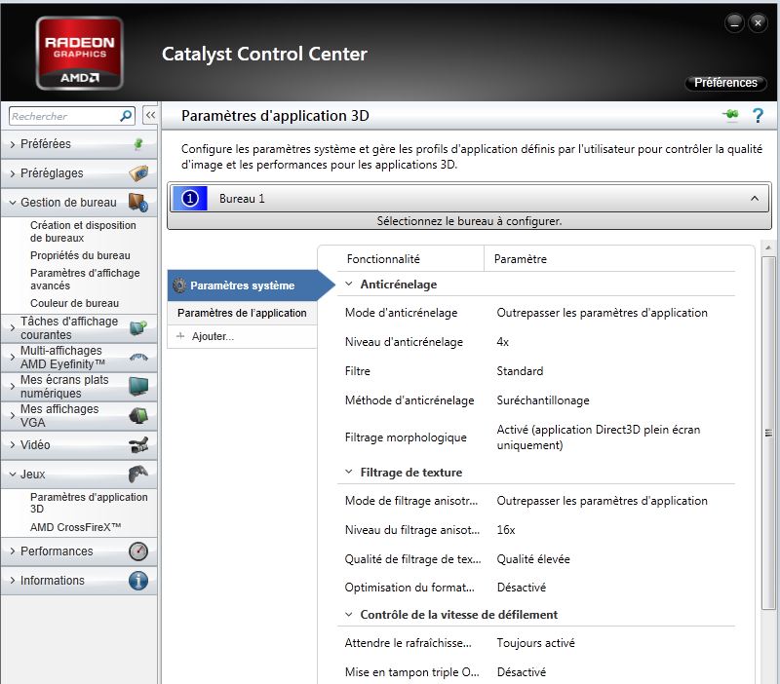This screenshot has height=684, width=780.
Task: Open Propriétés du bureau
Action: 80,255
